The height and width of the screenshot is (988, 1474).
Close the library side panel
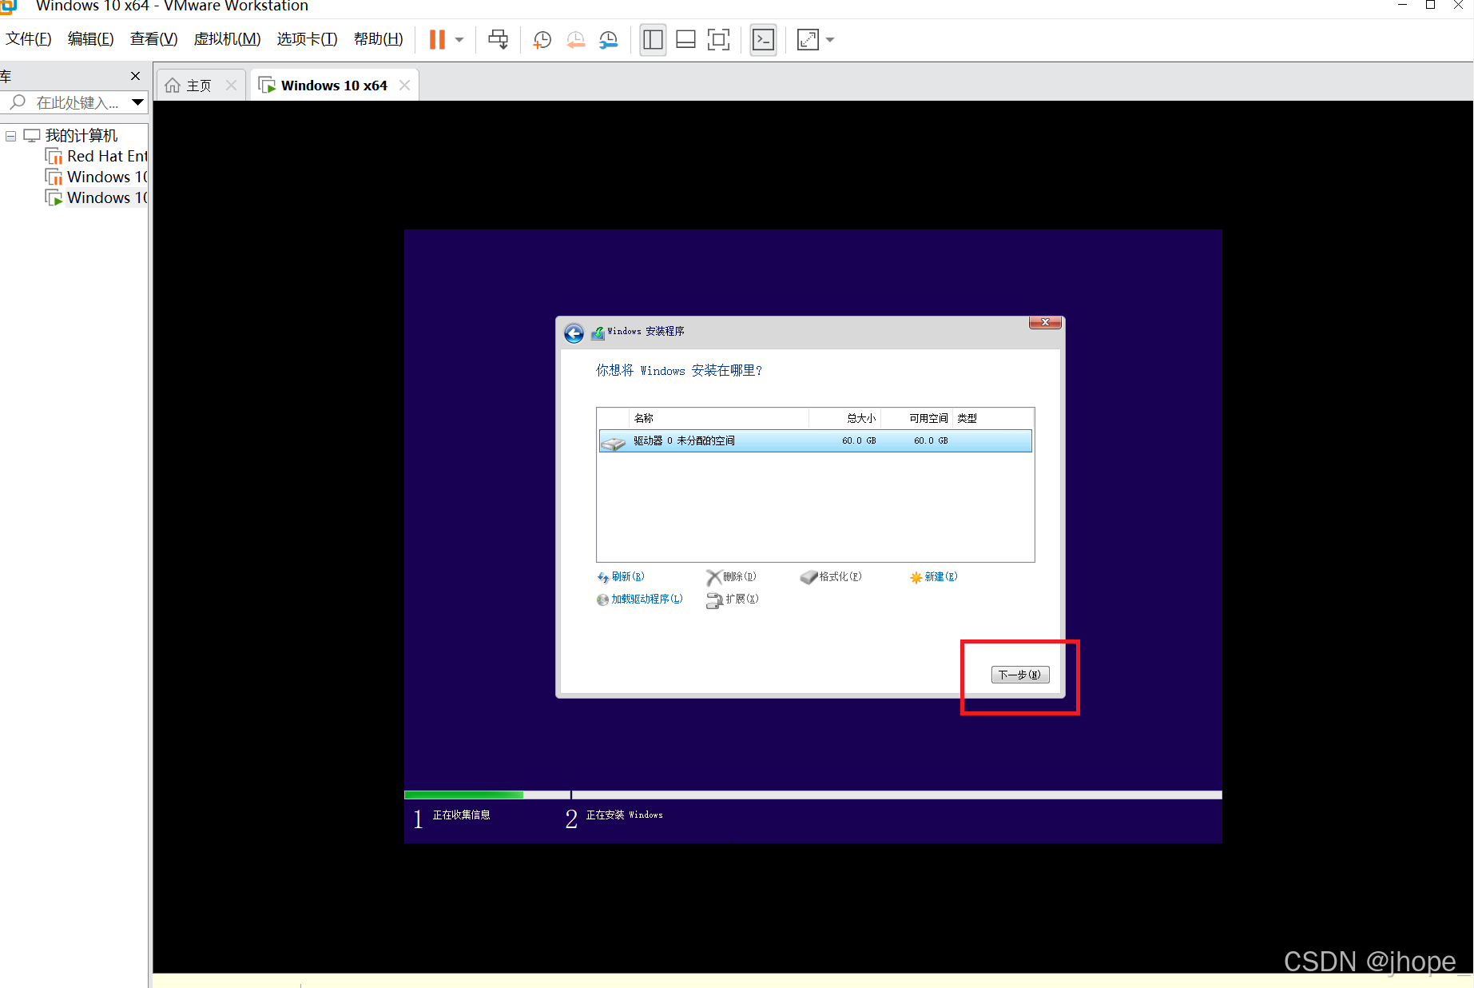pyautogui.click(x=135, y=76)
